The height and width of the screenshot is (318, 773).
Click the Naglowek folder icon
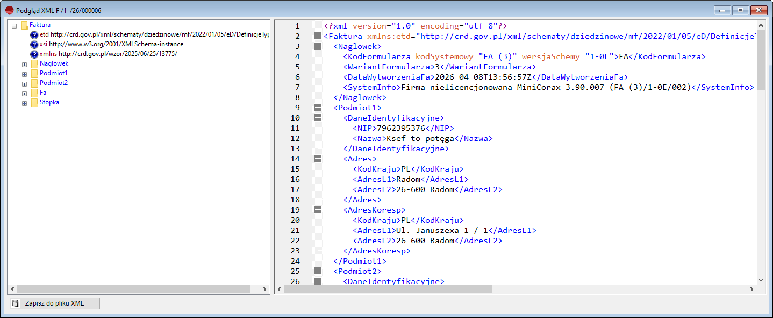(x=34, y=63)
